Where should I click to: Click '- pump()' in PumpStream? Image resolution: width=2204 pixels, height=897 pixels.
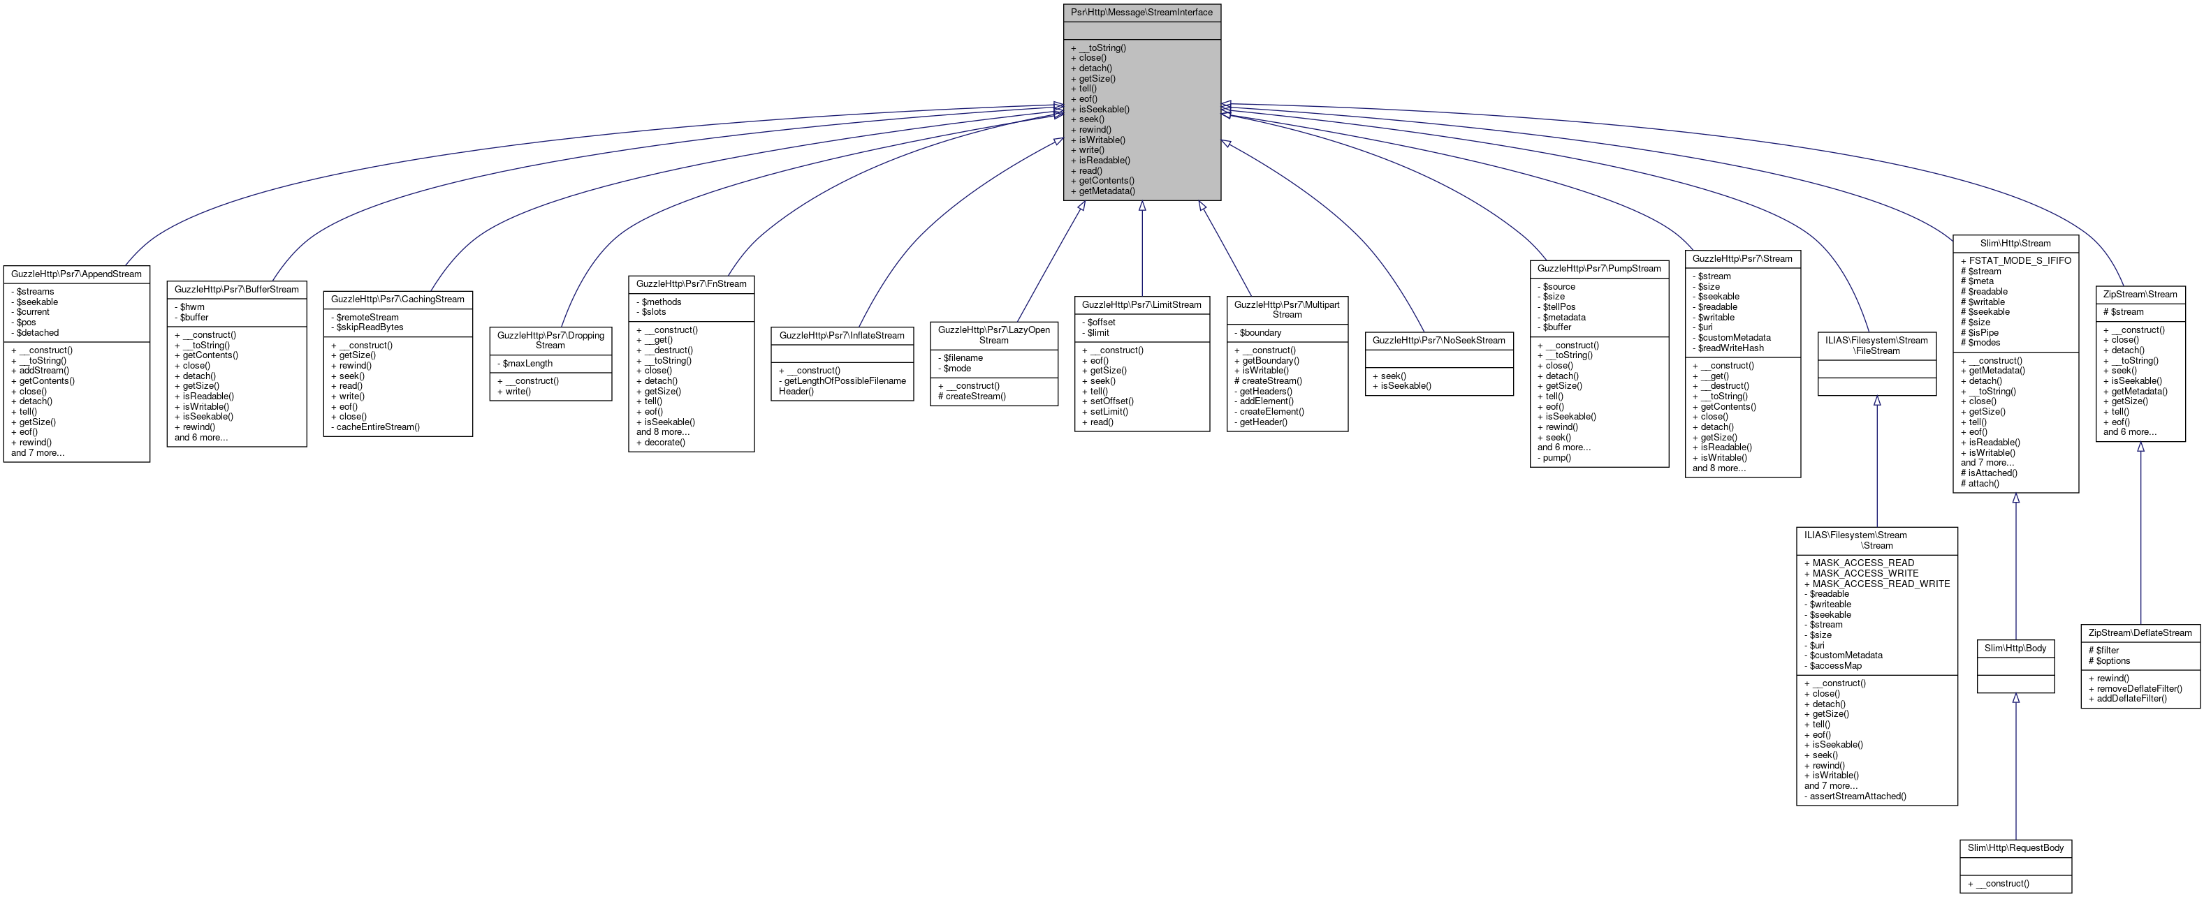pos(1554,457)
